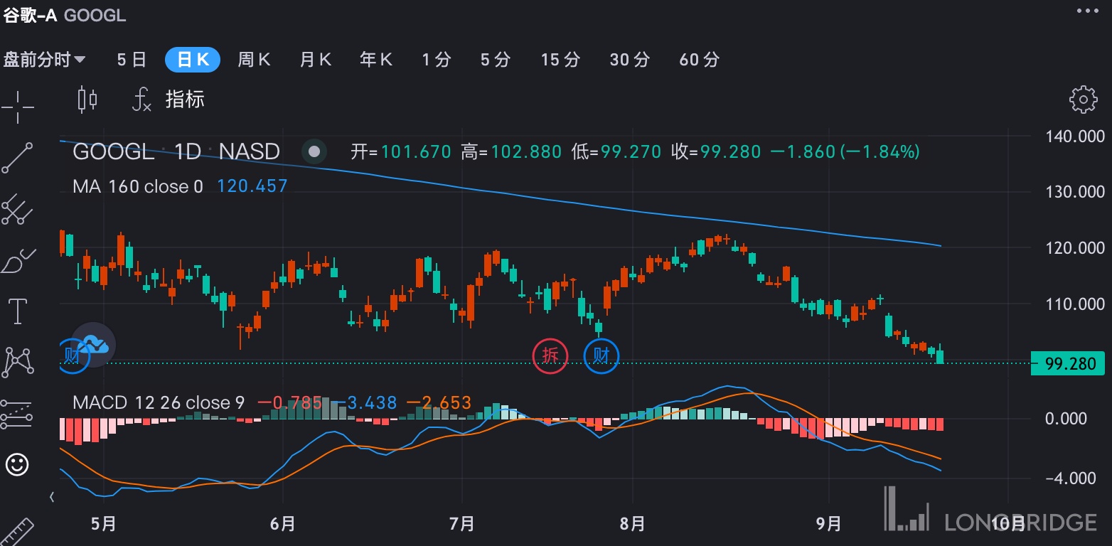This screenshot has width=1112, height=546.
Task: Switch to 年K yearly chart
Action: point(376,60)
